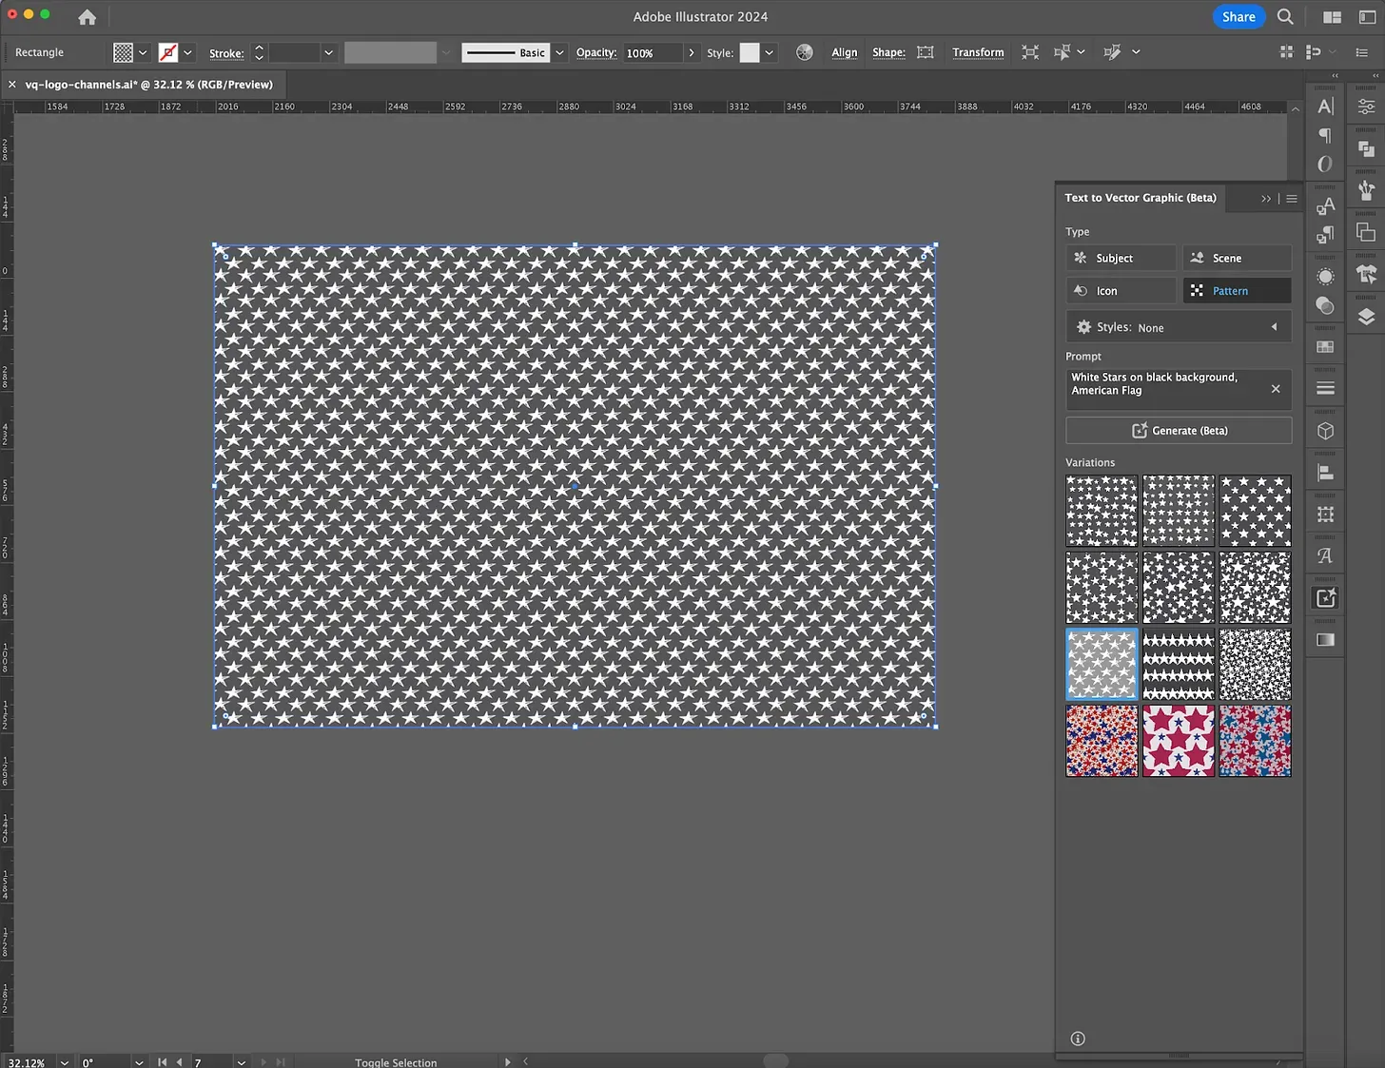The height and width of the screenshot is (1068, 1385).
Task: Select the Subject type button
Action: click(1120, 258)
